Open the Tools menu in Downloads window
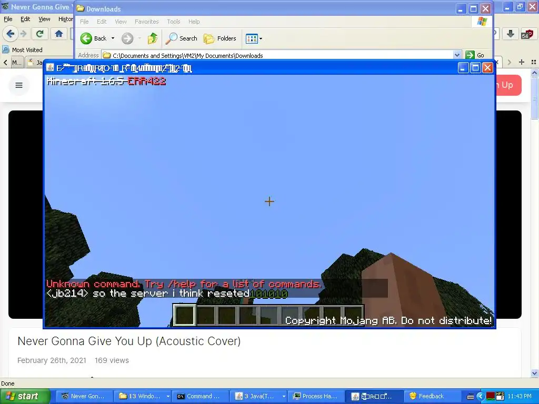Screen dimensions: 539x404 [174, 21]
